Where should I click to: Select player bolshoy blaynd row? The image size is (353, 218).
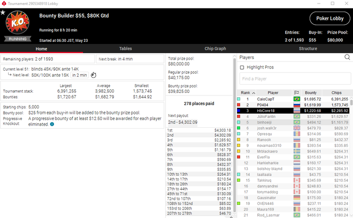[x=293, y=169]
